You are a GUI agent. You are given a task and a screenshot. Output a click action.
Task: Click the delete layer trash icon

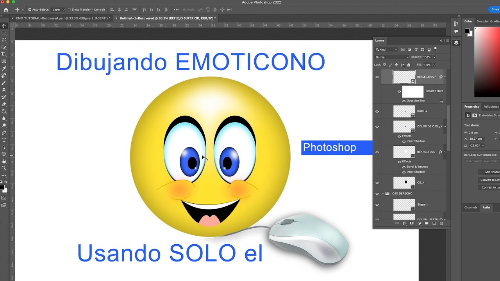[441, 223]
